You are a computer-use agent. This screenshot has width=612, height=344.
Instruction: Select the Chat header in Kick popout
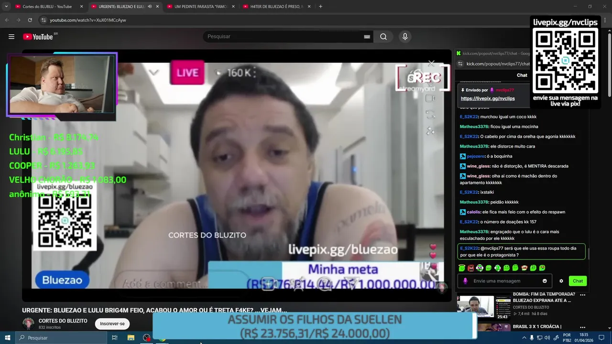point(522,75)
